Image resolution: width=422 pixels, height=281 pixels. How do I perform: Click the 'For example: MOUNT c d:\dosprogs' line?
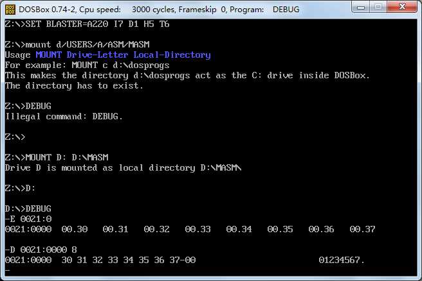87,65
